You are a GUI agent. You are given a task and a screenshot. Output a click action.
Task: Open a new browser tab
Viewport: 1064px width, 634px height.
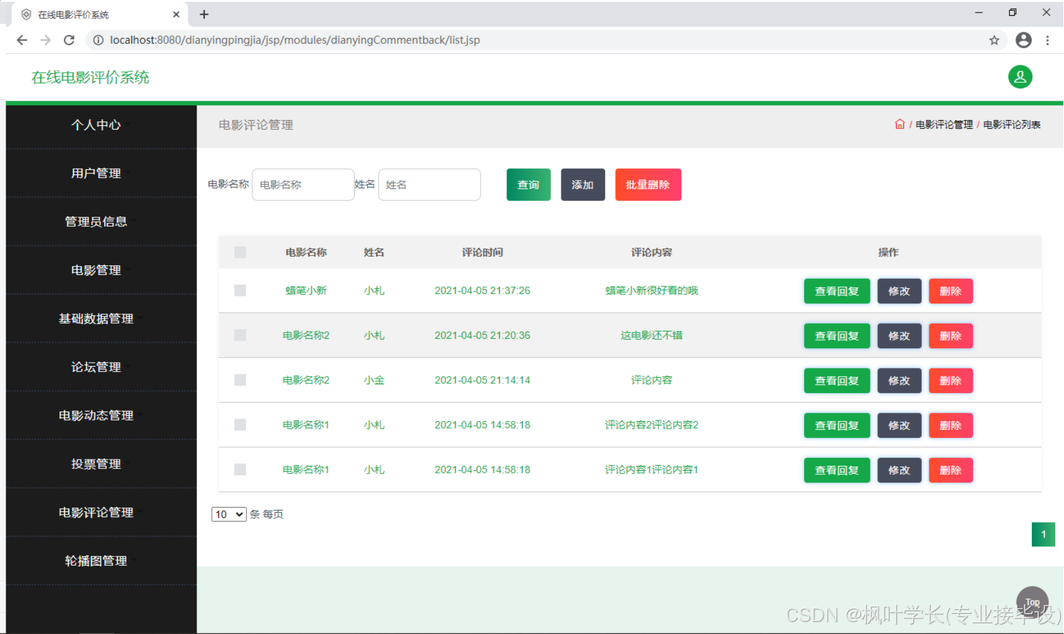pyautogui.click(x=204, y=14)
